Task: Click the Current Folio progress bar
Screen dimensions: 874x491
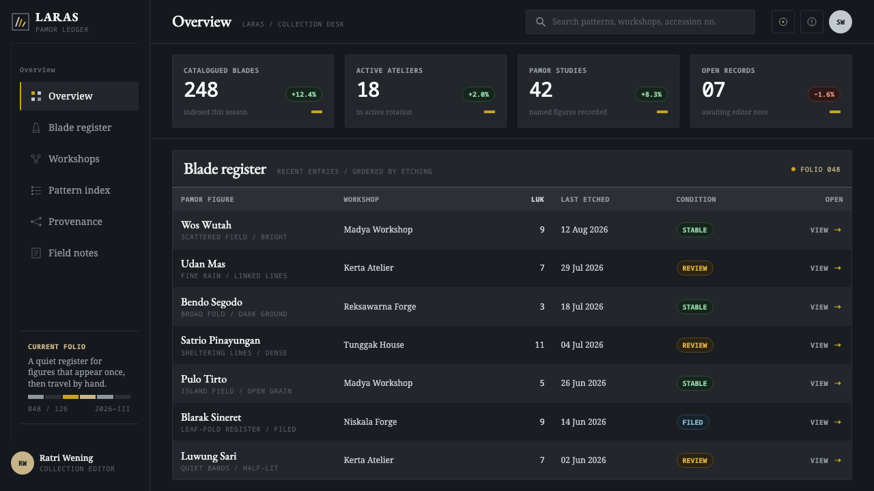Action: point(79,397)
